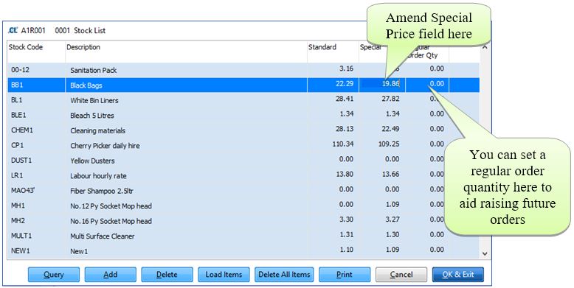Image resolution: width=574 pixels, height=288 pixels.
Task: Click standard price 110.34 for Cherry Picker
Action: coord(343,144)
